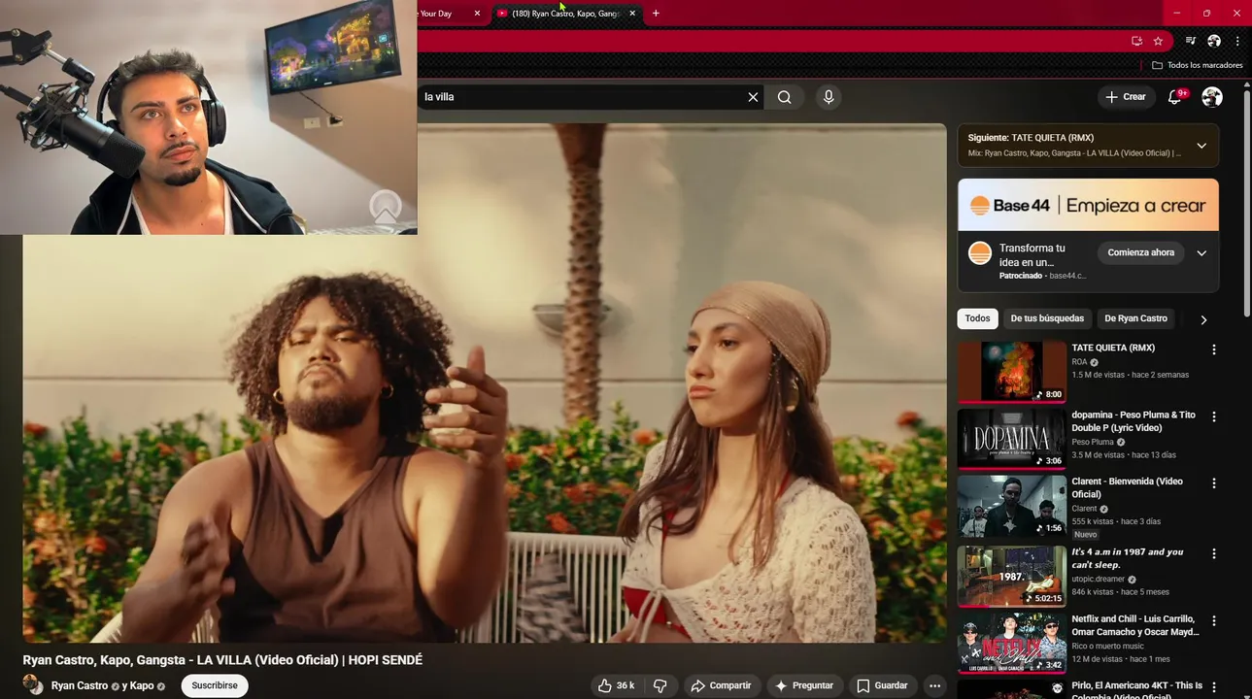Click the Guardar button

[x=882, y=685]
